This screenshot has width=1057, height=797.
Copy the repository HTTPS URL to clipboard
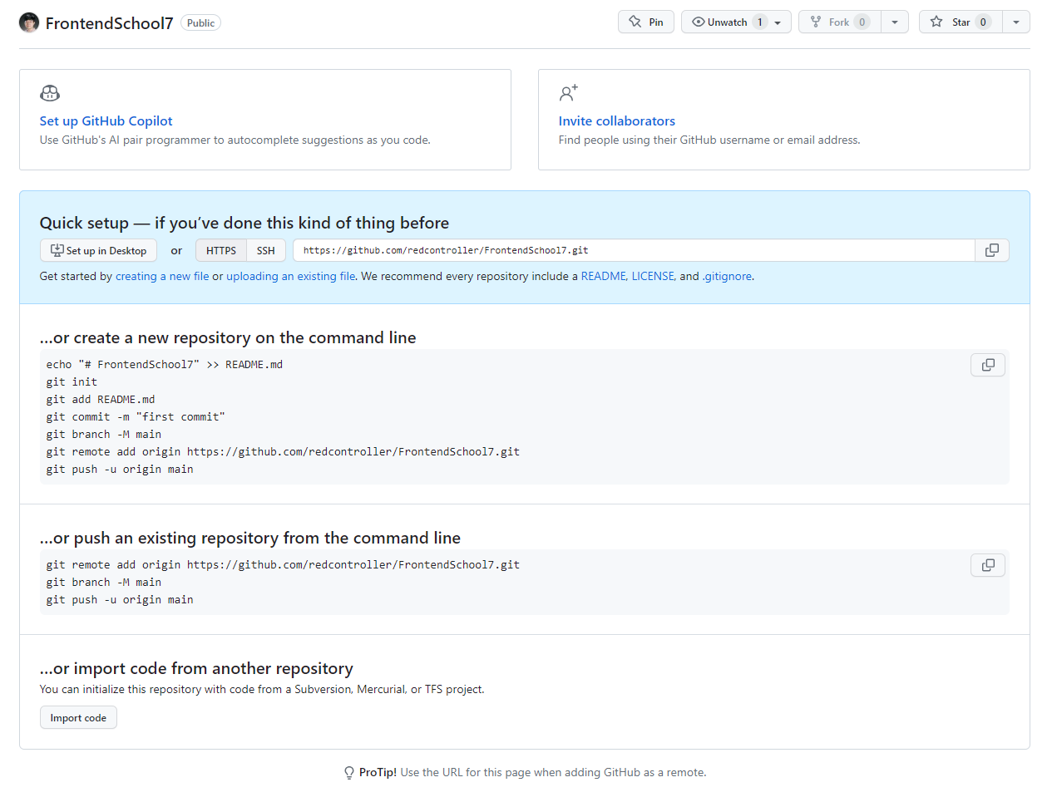click(x=992, y=250)
